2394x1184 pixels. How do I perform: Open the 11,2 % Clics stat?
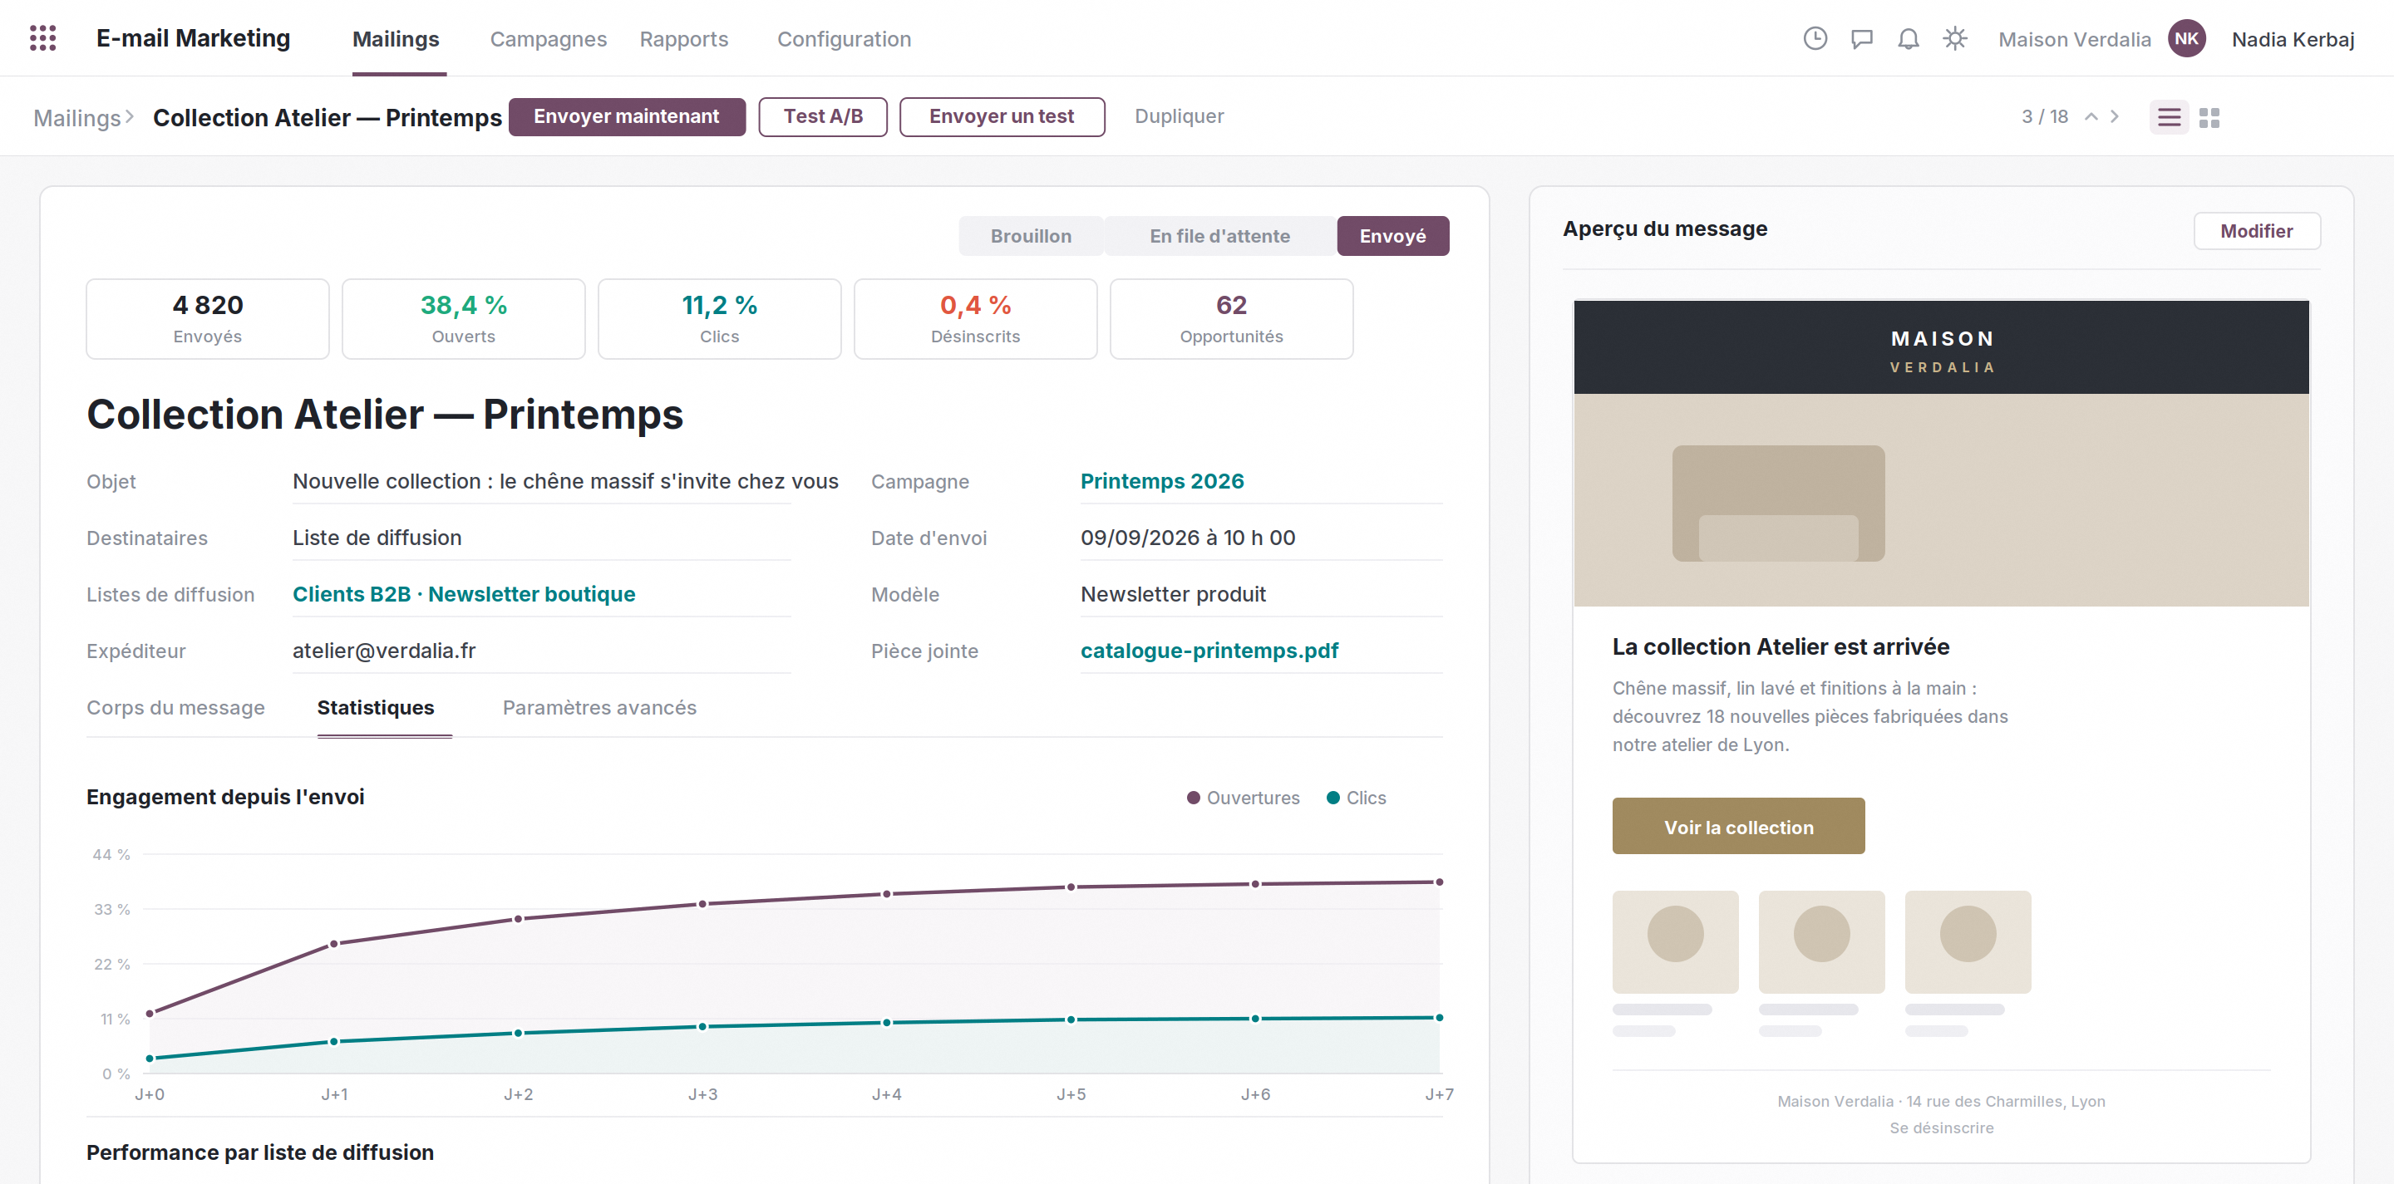719,318
